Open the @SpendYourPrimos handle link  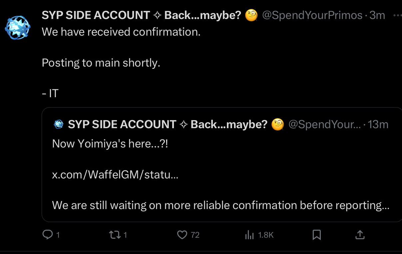click(312, 15)
